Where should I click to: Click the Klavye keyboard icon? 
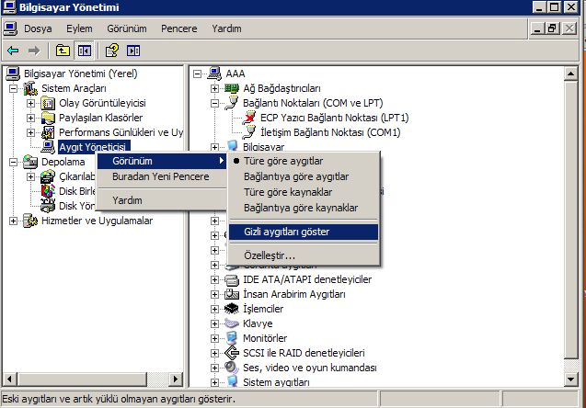point(232,323)
